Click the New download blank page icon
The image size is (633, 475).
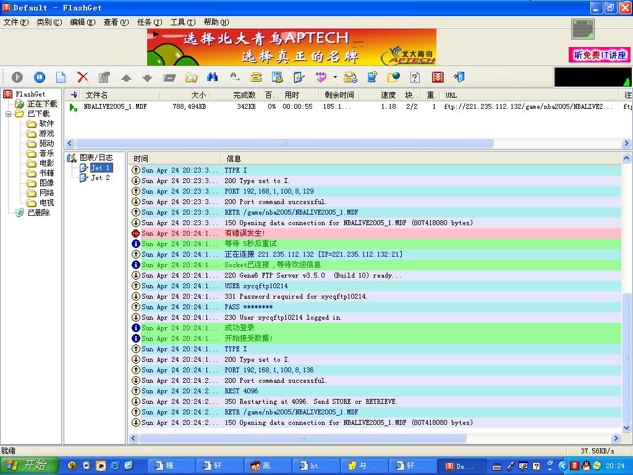point(61,77)
